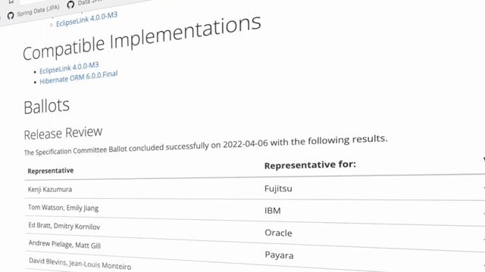The width and height of the screenshot is (485, 272).
Task: Open the Spring Data (JPA) bookmark
Action: pos(38,11)
